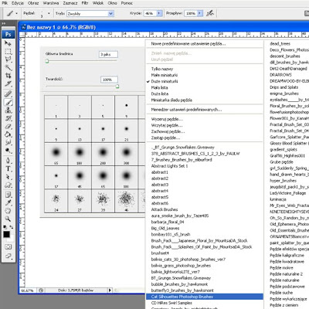Screen dimensions: 309x309
Task: Choose Cat Silhouettes Photoshop Brushes set
Action: (205, 297)
